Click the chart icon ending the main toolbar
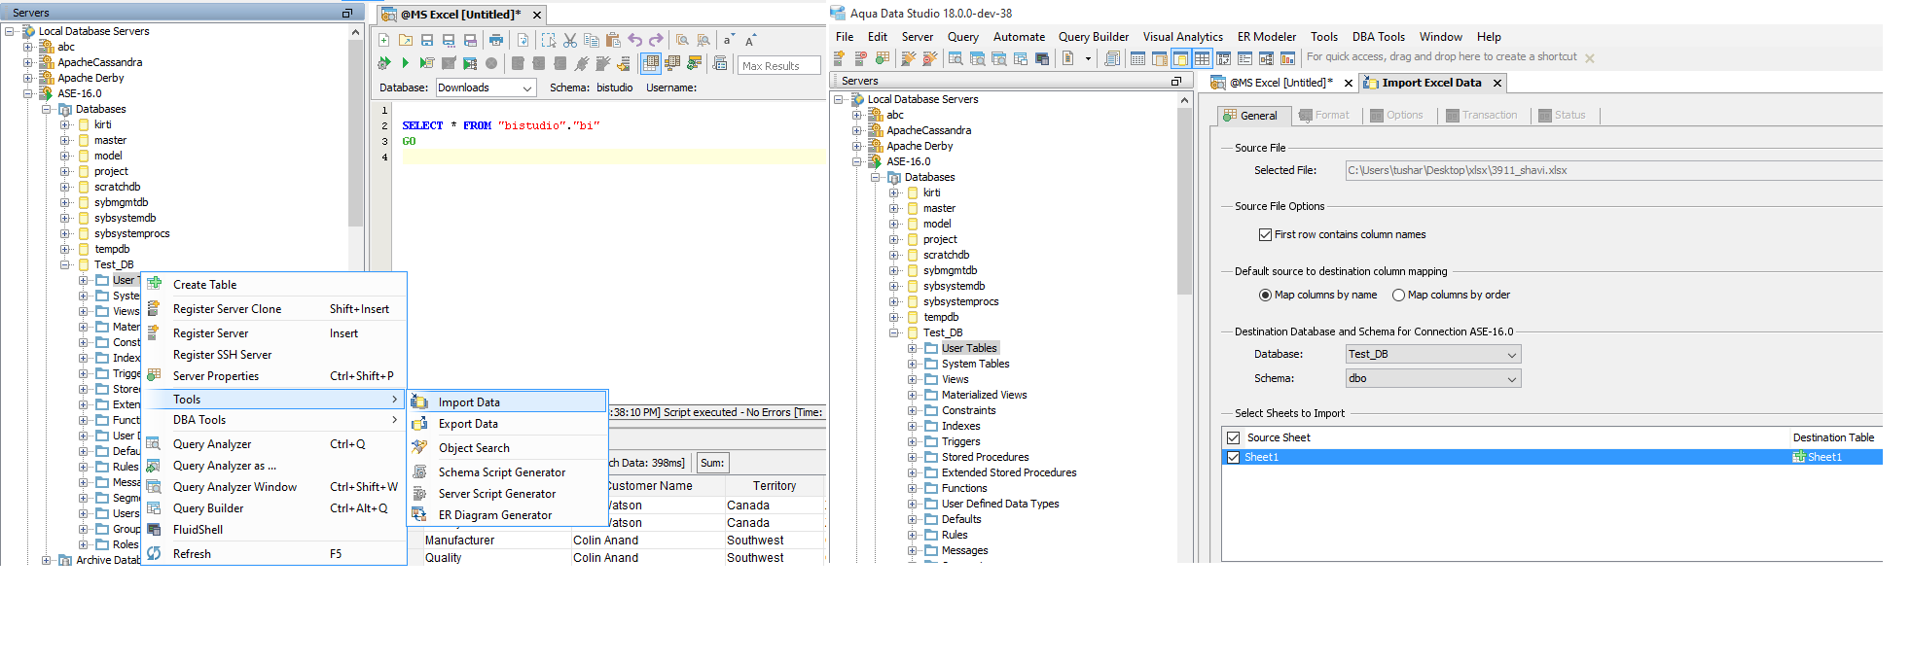The height and width of the screenshot is (663, 1911). tap(1287, 58)
